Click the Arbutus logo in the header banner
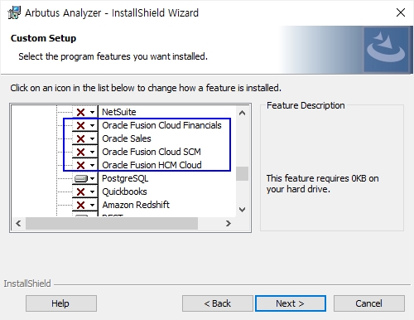Image resolution: width=414 pixels, height=320 pixels. (x=386, y=49)
